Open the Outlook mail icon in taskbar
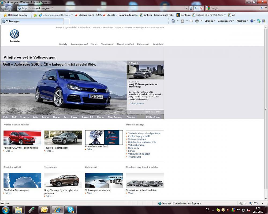Screen dimensions: 268x214 point(44,210)
